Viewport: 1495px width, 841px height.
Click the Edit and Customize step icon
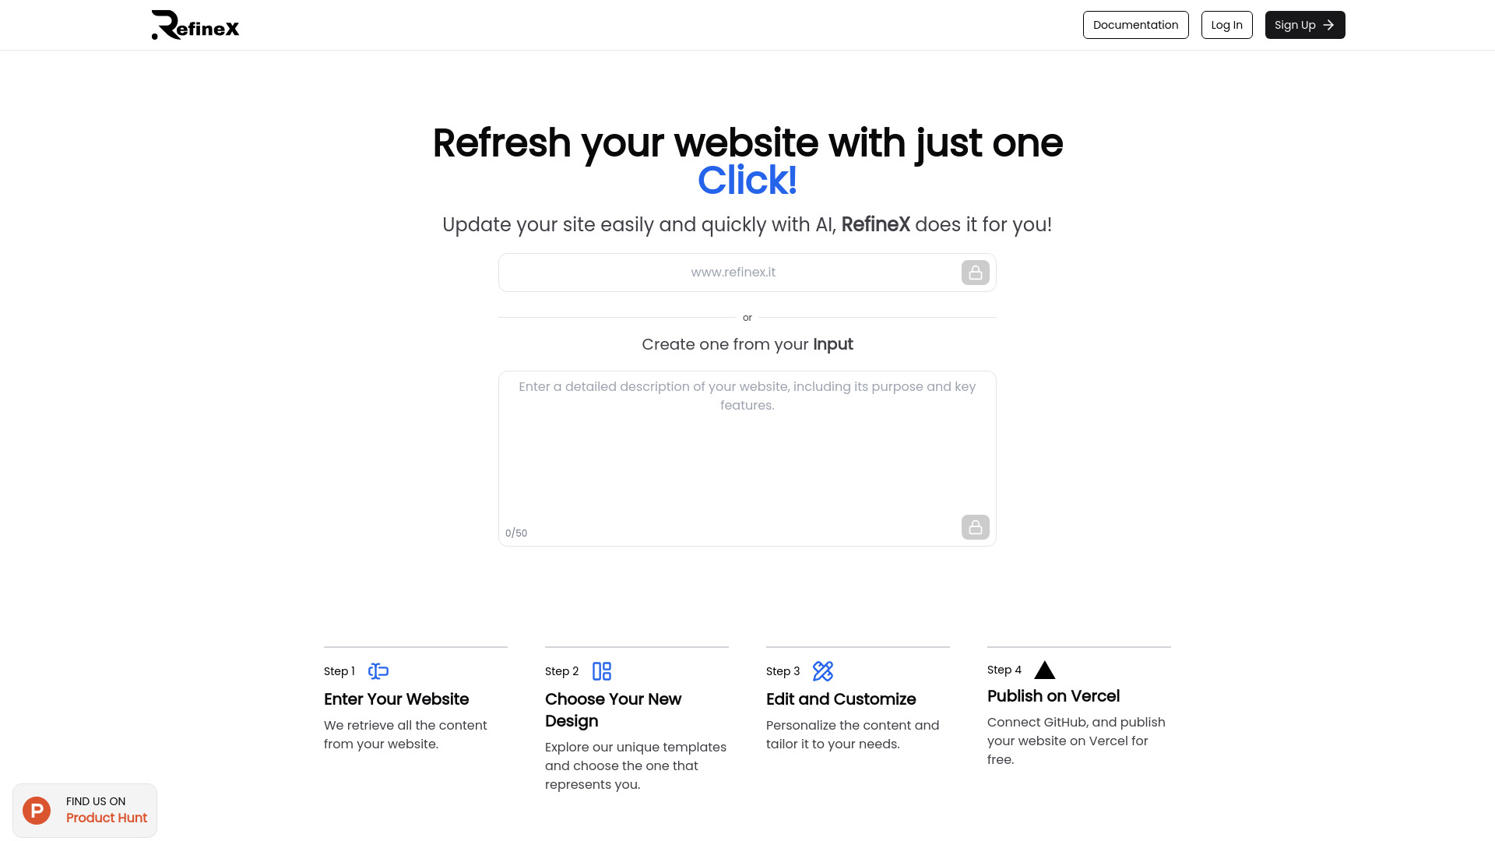(821, 670)
